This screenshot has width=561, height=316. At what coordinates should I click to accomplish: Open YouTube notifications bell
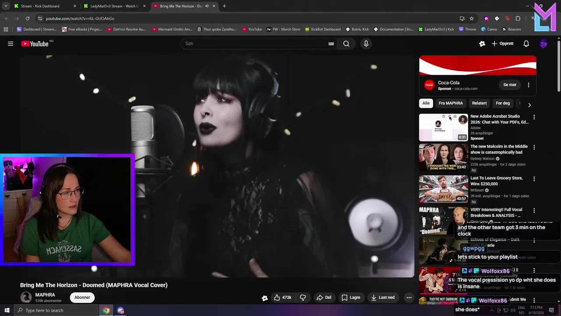(526, 43)
